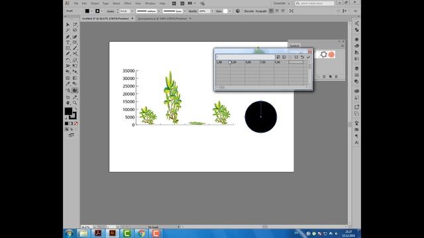
Task: Open brush definition dropdown
Action: pyautogui.click(x=185, y=11)
